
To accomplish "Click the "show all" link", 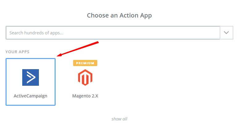I will point(119,119).
